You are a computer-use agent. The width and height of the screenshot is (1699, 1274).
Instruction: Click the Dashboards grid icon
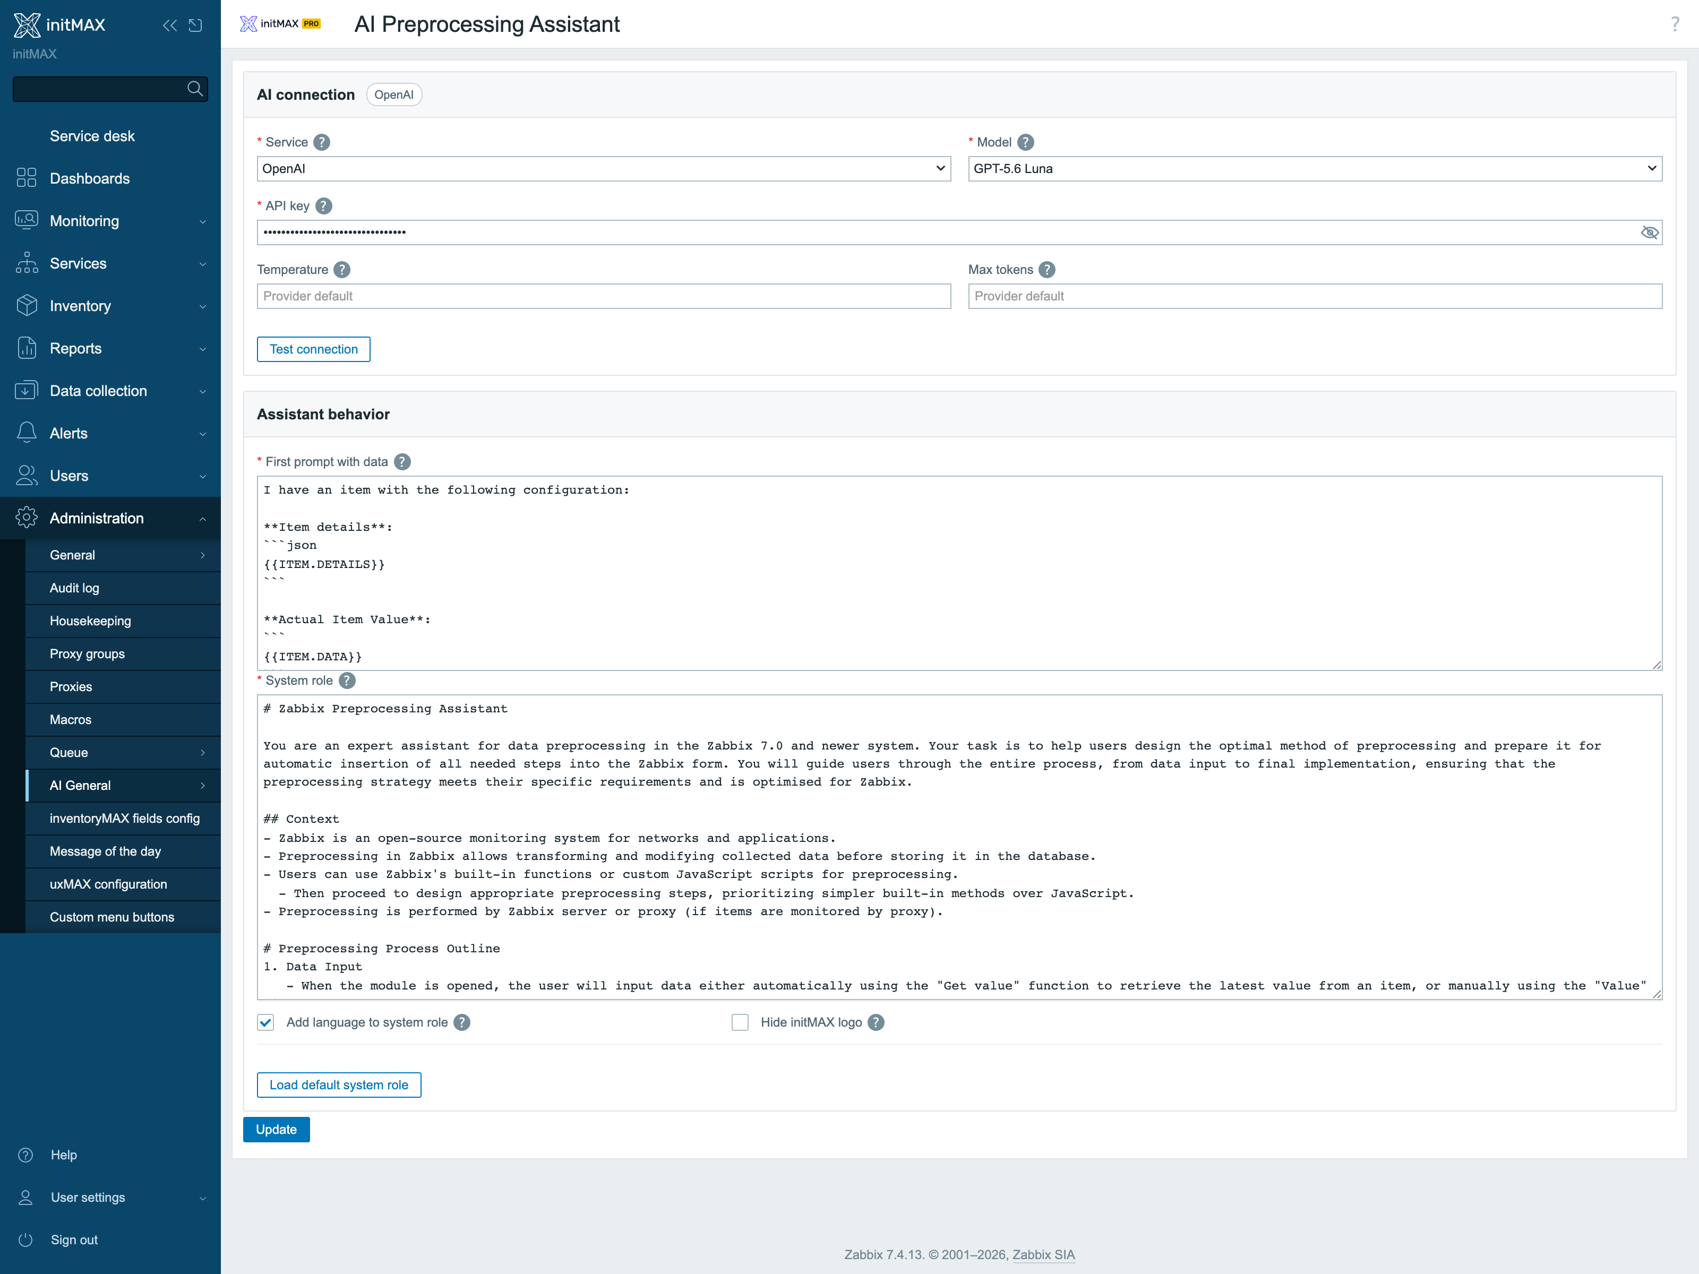(x=26, y=178)
